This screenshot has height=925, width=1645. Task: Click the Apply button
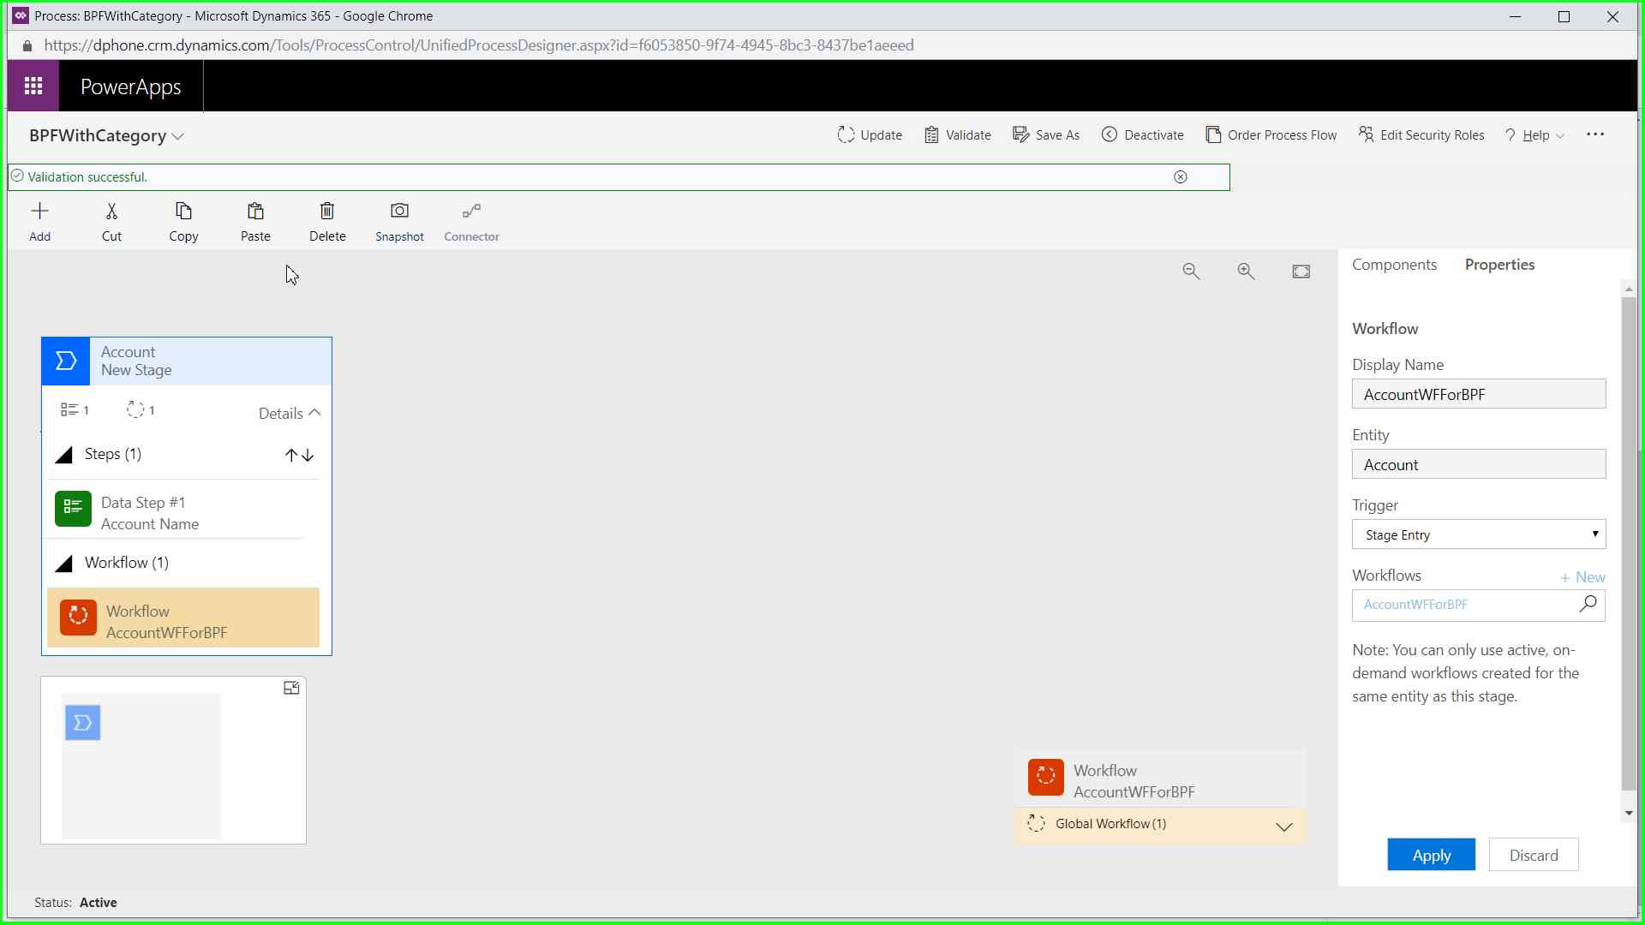[x=1431, y=855]
